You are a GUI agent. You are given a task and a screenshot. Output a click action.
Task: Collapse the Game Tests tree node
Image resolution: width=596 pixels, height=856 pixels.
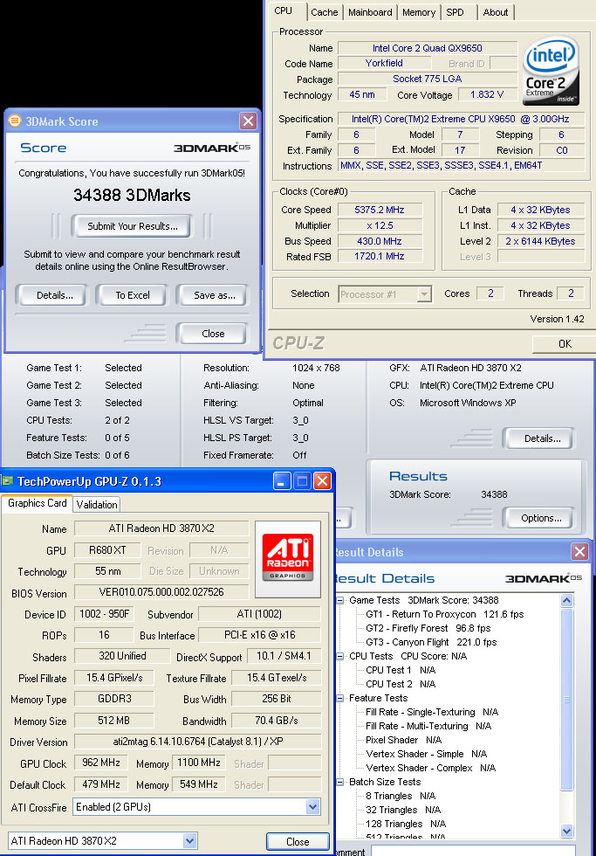(340, 601)
